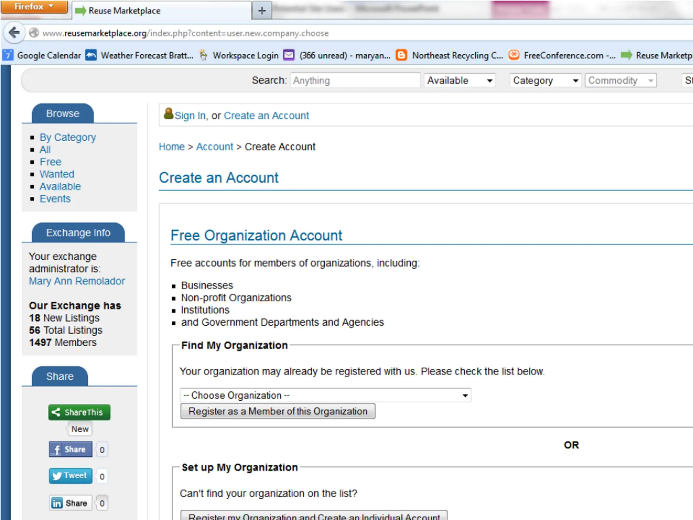Tweet this page via Twitter button

click(x=71, y=476)
